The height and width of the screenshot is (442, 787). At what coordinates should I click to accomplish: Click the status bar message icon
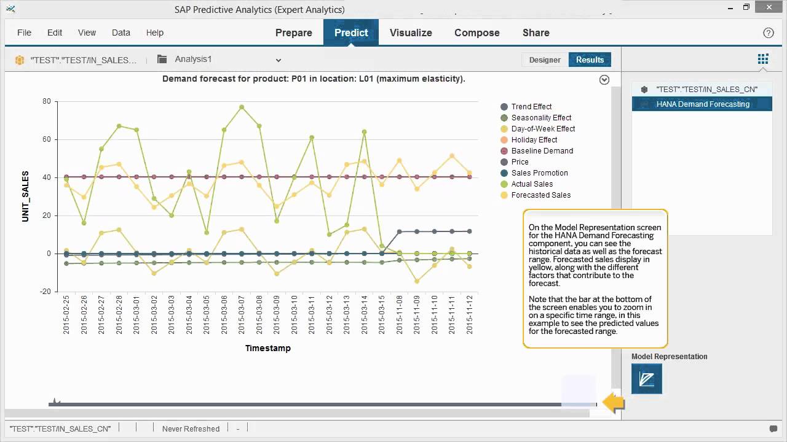(773, 428)
